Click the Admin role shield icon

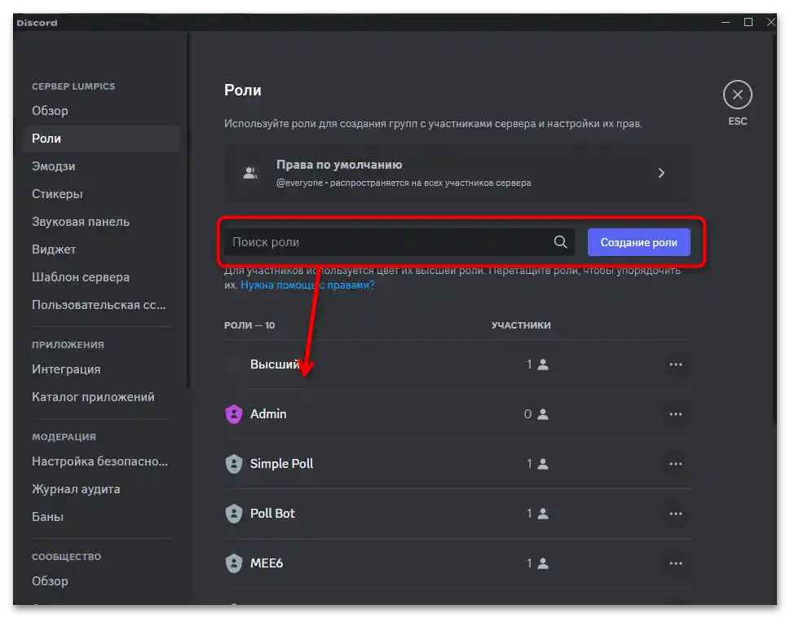tap(233, 414)
